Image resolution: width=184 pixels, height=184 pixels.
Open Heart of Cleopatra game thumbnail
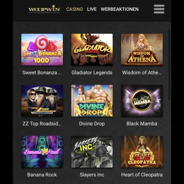[x=142, y=152]
